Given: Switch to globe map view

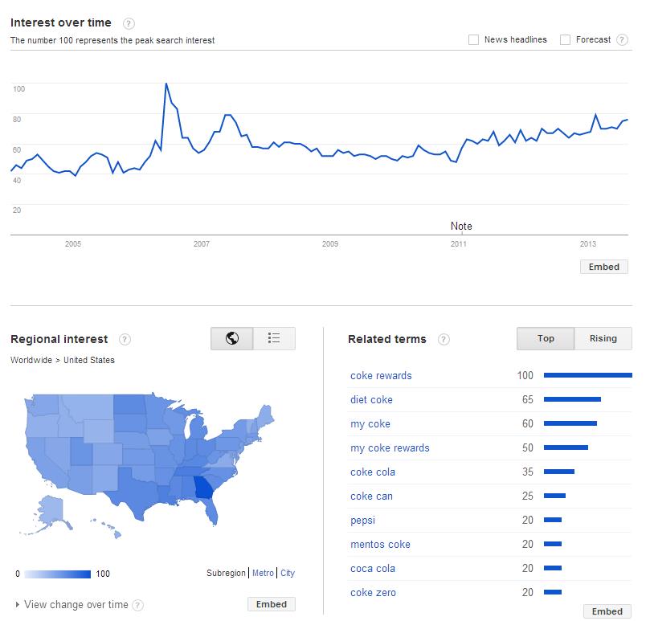Looking at the screenshot, I should click(232, 338).
